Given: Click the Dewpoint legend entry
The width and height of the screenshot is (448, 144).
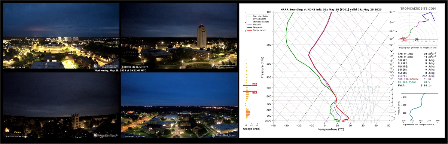Looking at the screenshot, I should [x=259, y=27].
